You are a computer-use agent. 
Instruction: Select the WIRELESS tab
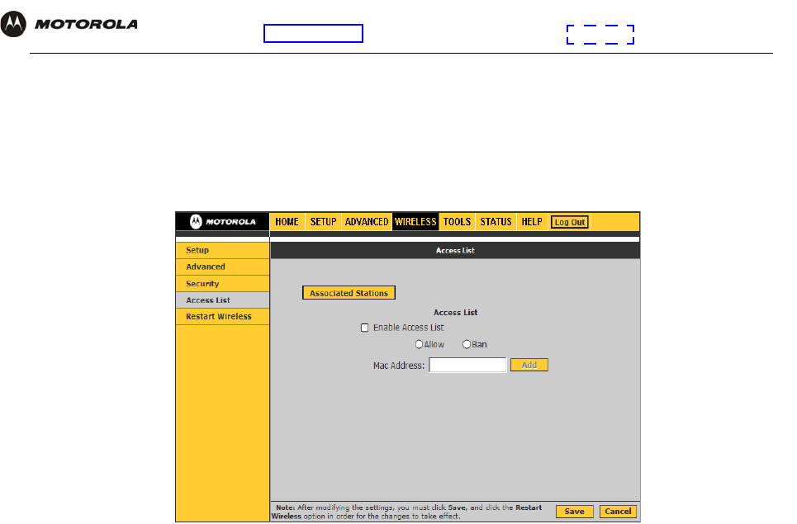[415, 222]
